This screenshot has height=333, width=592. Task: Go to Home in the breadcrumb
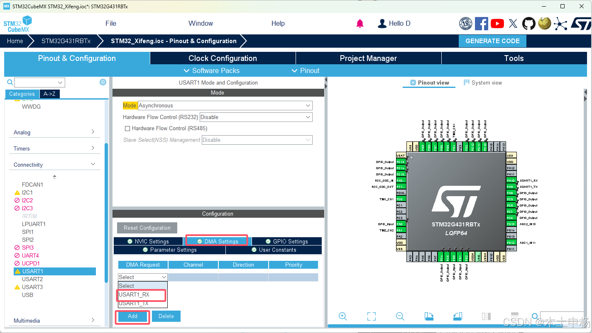point(15,41)
